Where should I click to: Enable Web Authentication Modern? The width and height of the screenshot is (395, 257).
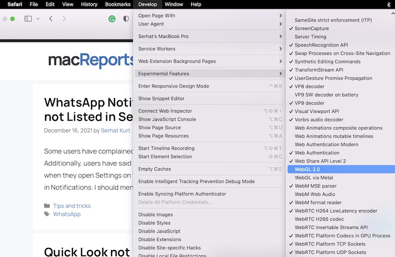coord(341,144)
